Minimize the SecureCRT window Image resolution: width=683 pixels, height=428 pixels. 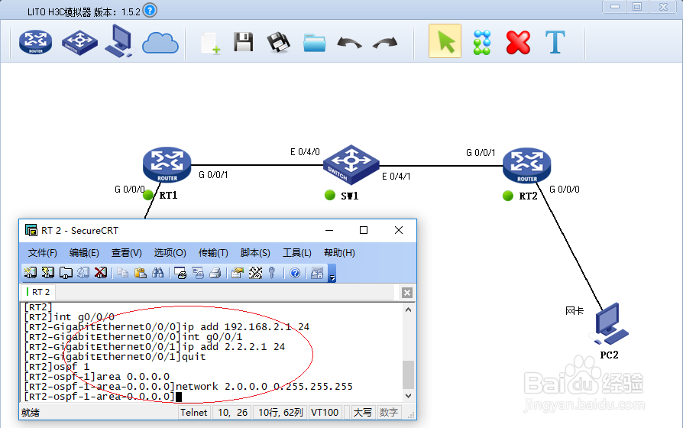(329, 230)
